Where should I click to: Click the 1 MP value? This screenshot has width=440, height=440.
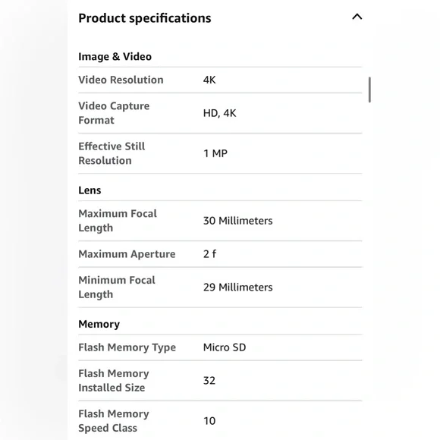pyautogui.click(x=215, y=153)
